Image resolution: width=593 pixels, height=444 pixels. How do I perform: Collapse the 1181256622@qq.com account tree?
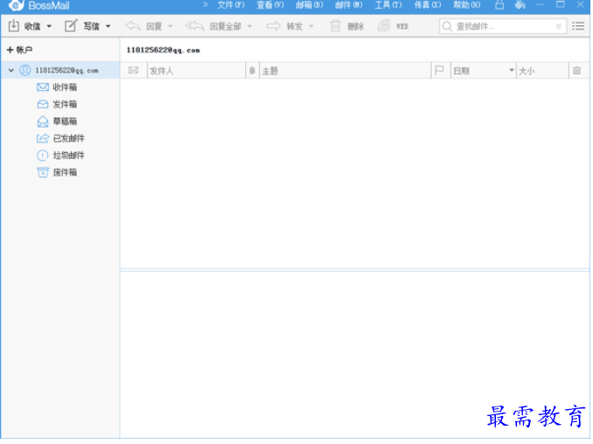(10, 71)
